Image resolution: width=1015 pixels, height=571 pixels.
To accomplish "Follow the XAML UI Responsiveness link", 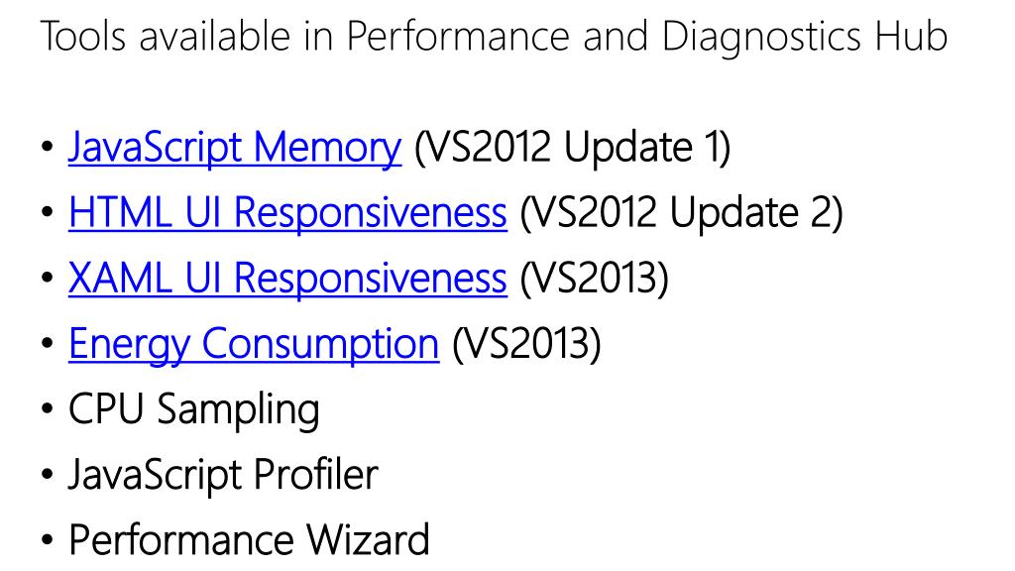I will [x=287, y=279].
